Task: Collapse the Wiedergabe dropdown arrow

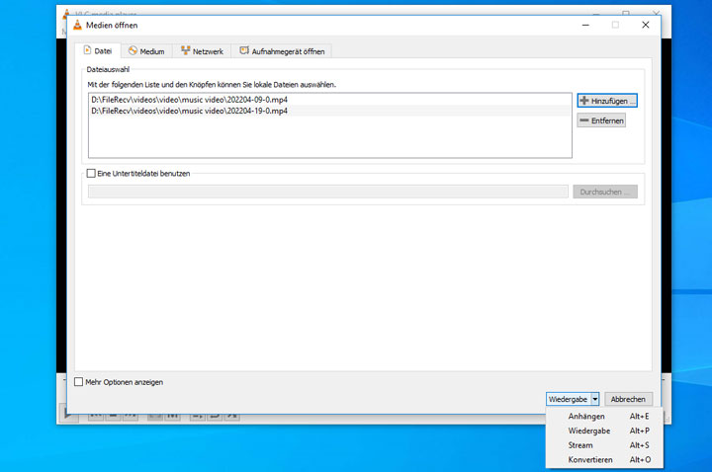Action: (595, 399)
